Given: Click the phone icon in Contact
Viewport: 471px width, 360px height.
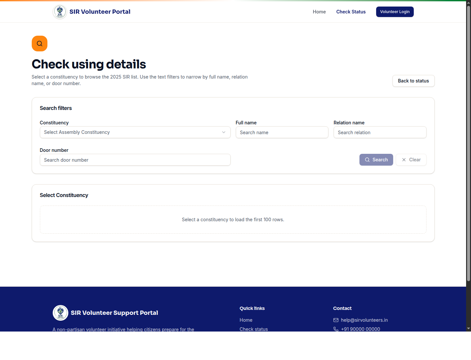Looking at the screenshot, I should [336, 329].
